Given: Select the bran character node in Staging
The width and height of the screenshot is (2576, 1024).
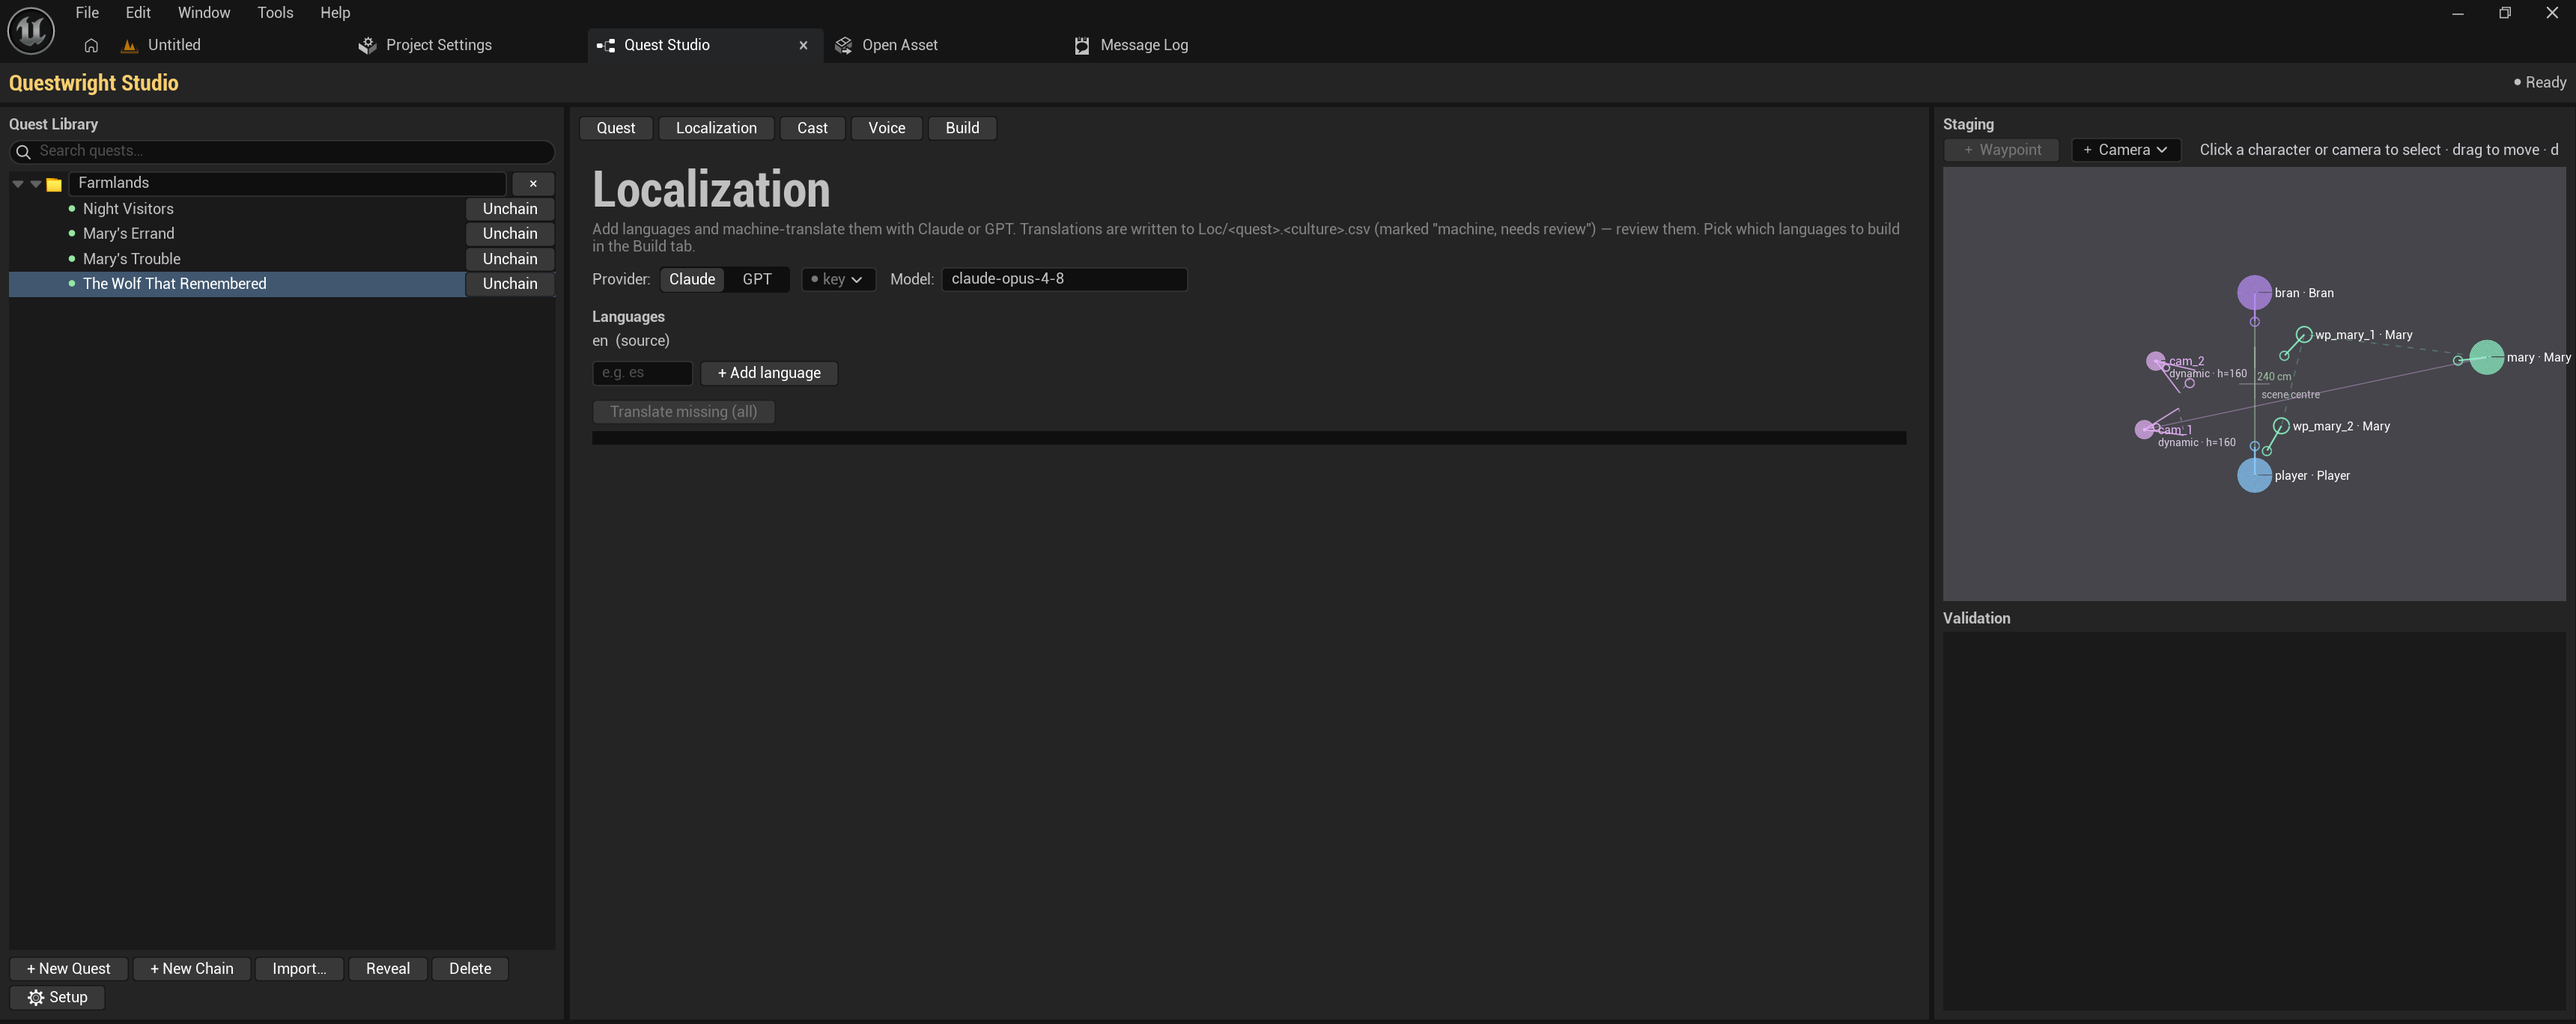Looking at the screenshot, I should pyautogui.click(x=2253, y=293).
